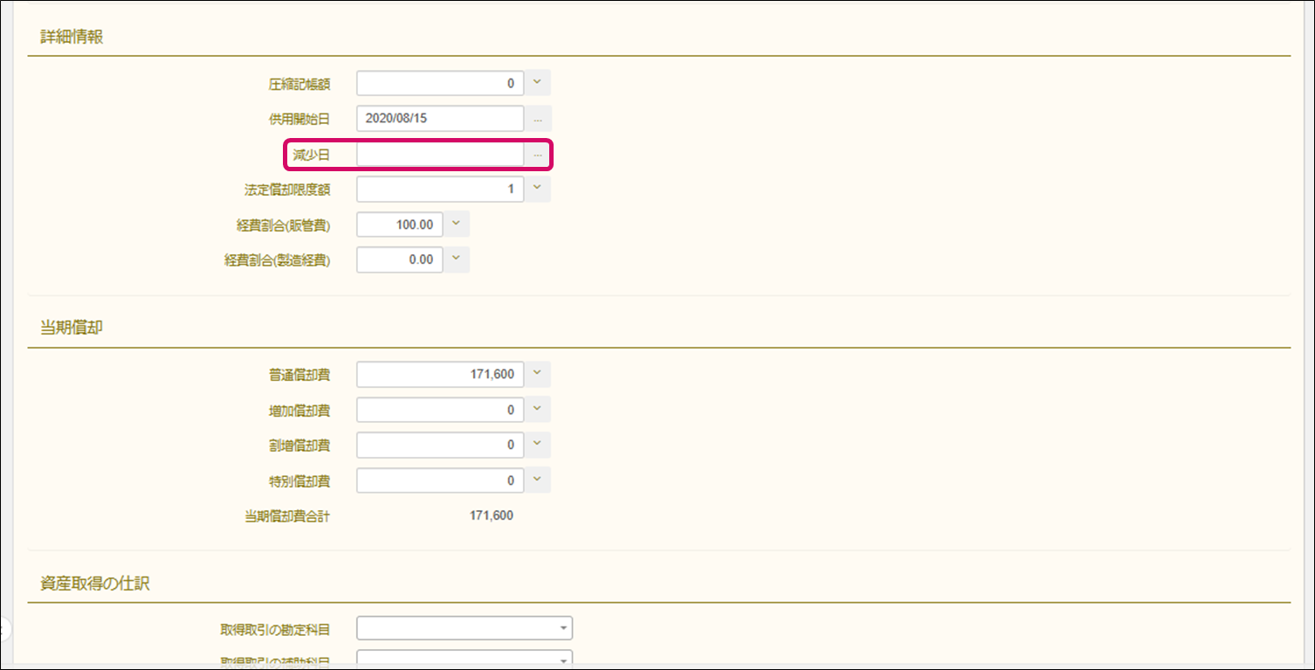Focus the 普通償却費 field showing 171,600
The width and height of the screenshot is (1315, 670).
[440, 375]
